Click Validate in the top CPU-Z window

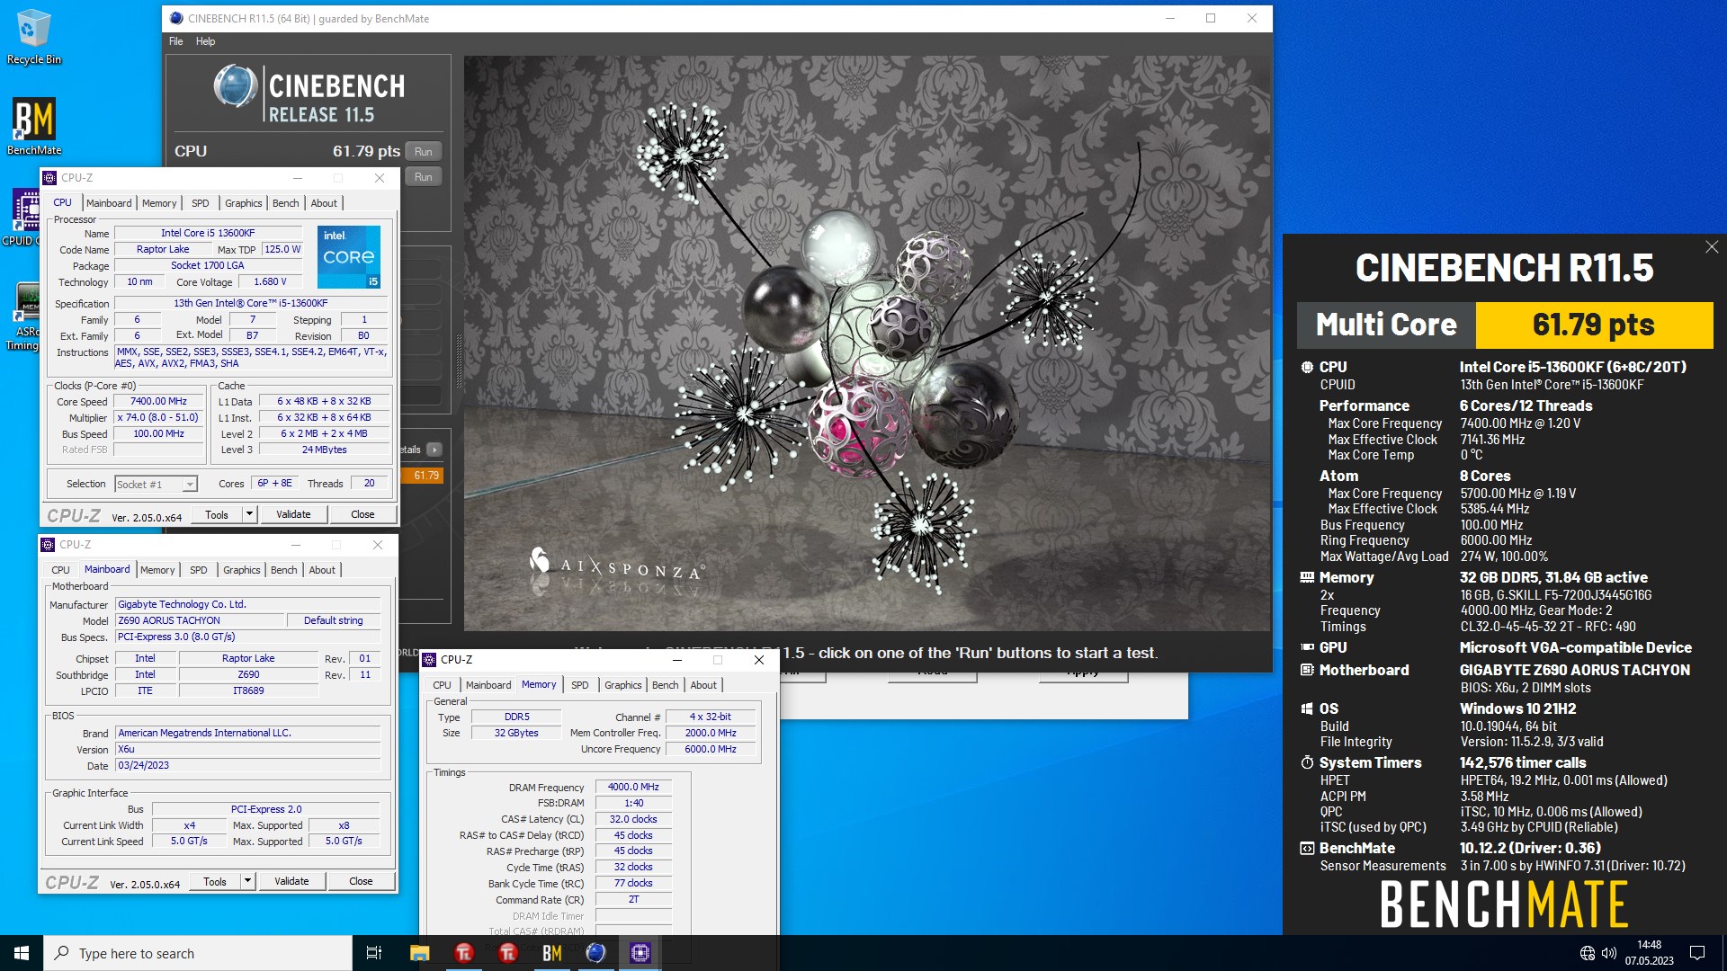coord(293,514)
